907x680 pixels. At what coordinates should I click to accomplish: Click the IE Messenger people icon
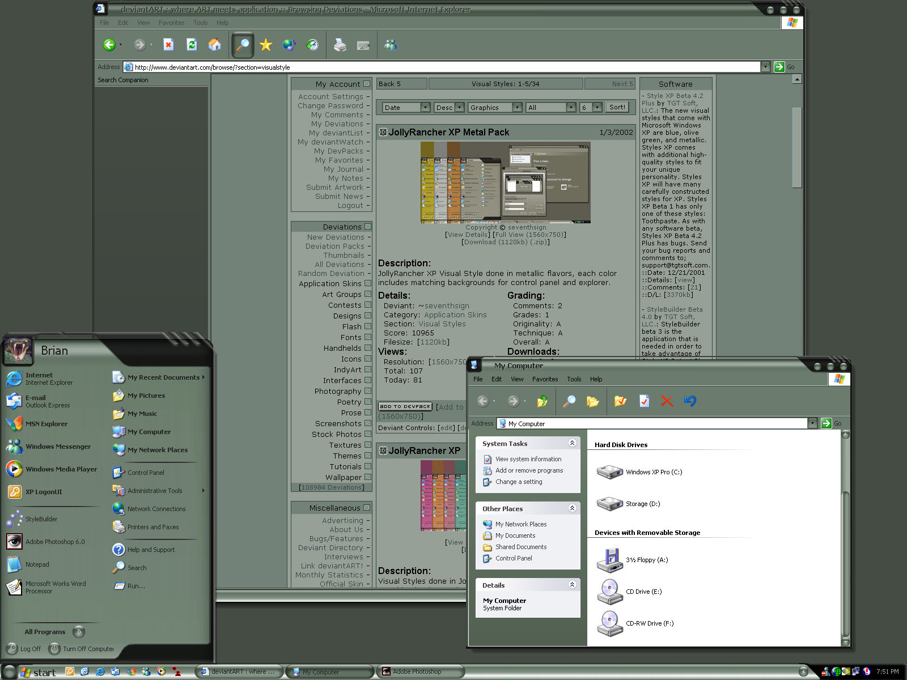391,45
